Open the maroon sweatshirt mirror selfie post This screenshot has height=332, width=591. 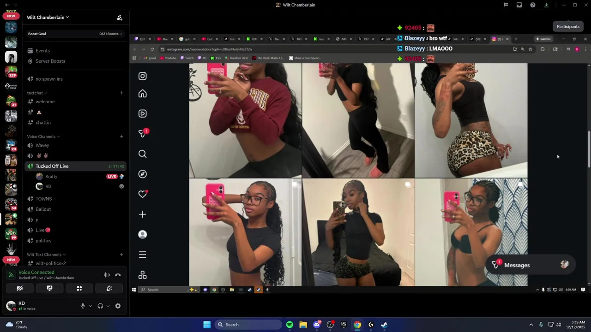pyautogui.click(x=245, y=120)
